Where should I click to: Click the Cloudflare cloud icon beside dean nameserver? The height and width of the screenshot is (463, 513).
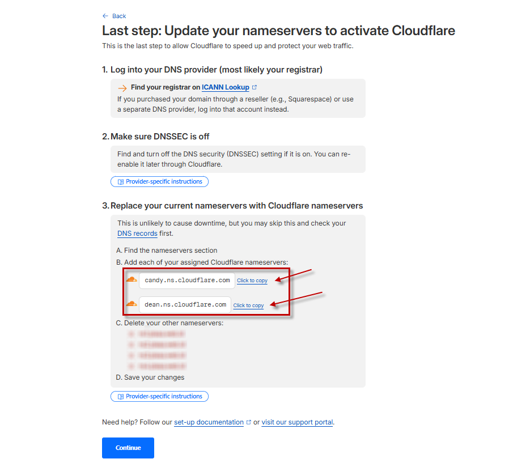click(x=131, y=304)
